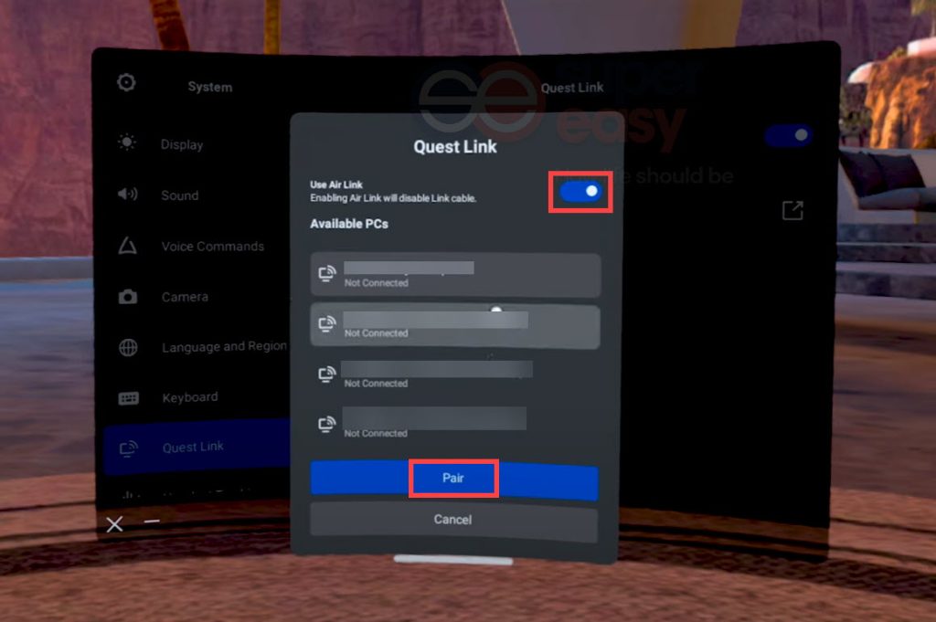
Task: Minimize the settings panel with dash icon
Action: (x=152, y=522)
